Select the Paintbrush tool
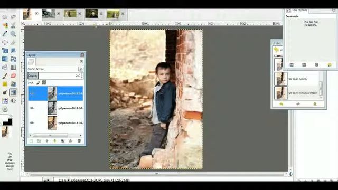The width and height of the screenshot is (338, 190). (x=5, y=75)
